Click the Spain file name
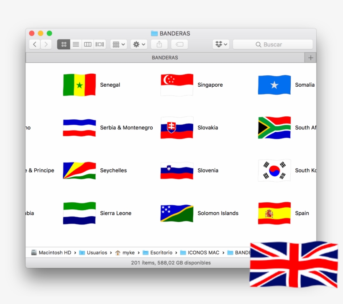Image resolution: width=343 pixels, height=304 pixels. pyautogui.click(x=302, y=213)
